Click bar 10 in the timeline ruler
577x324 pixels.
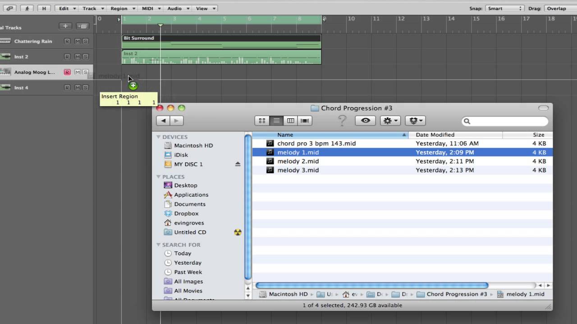(351, 19)
